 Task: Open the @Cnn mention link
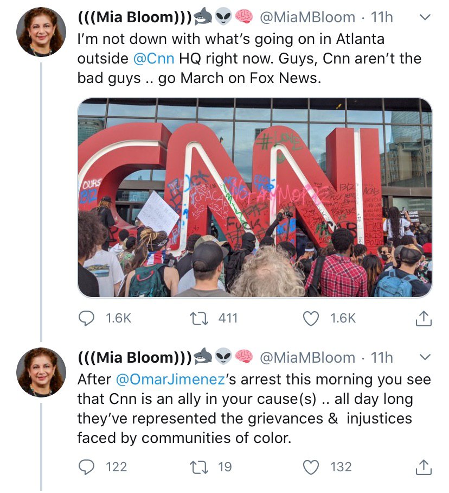point(153,59)
